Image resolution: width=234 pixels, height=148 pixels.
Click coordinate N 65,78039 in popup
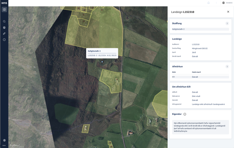click(x=112, y=55)
